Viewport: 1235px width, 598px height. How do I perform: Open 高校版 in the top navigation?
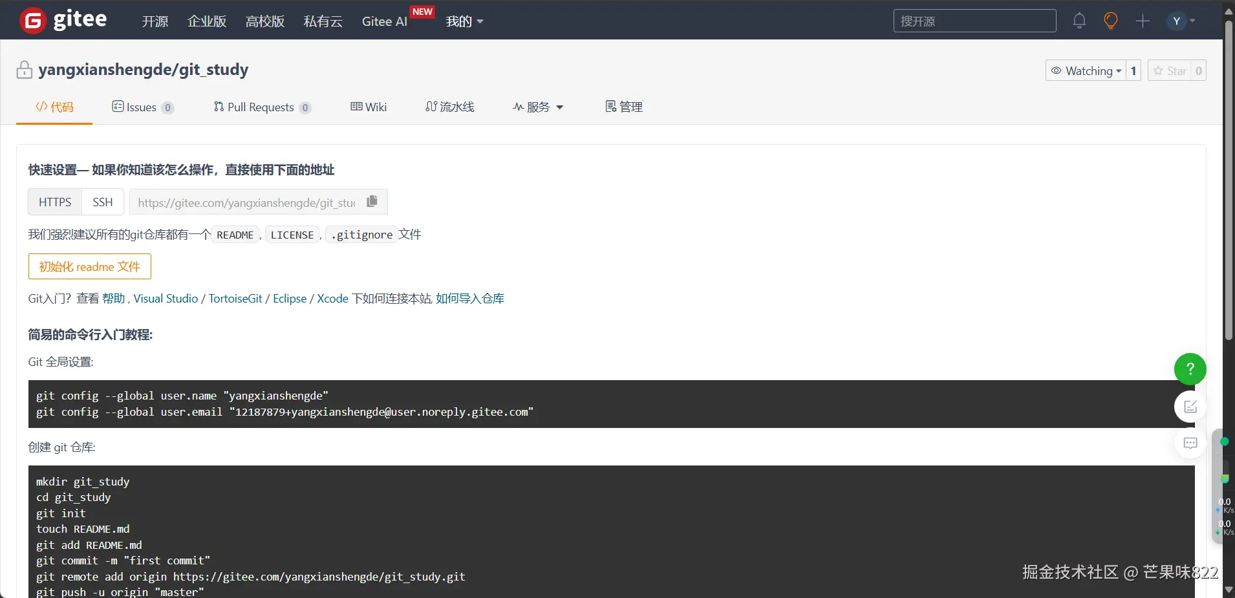(x=265, y=21)
